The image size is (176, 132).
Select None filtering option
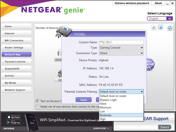121,104
